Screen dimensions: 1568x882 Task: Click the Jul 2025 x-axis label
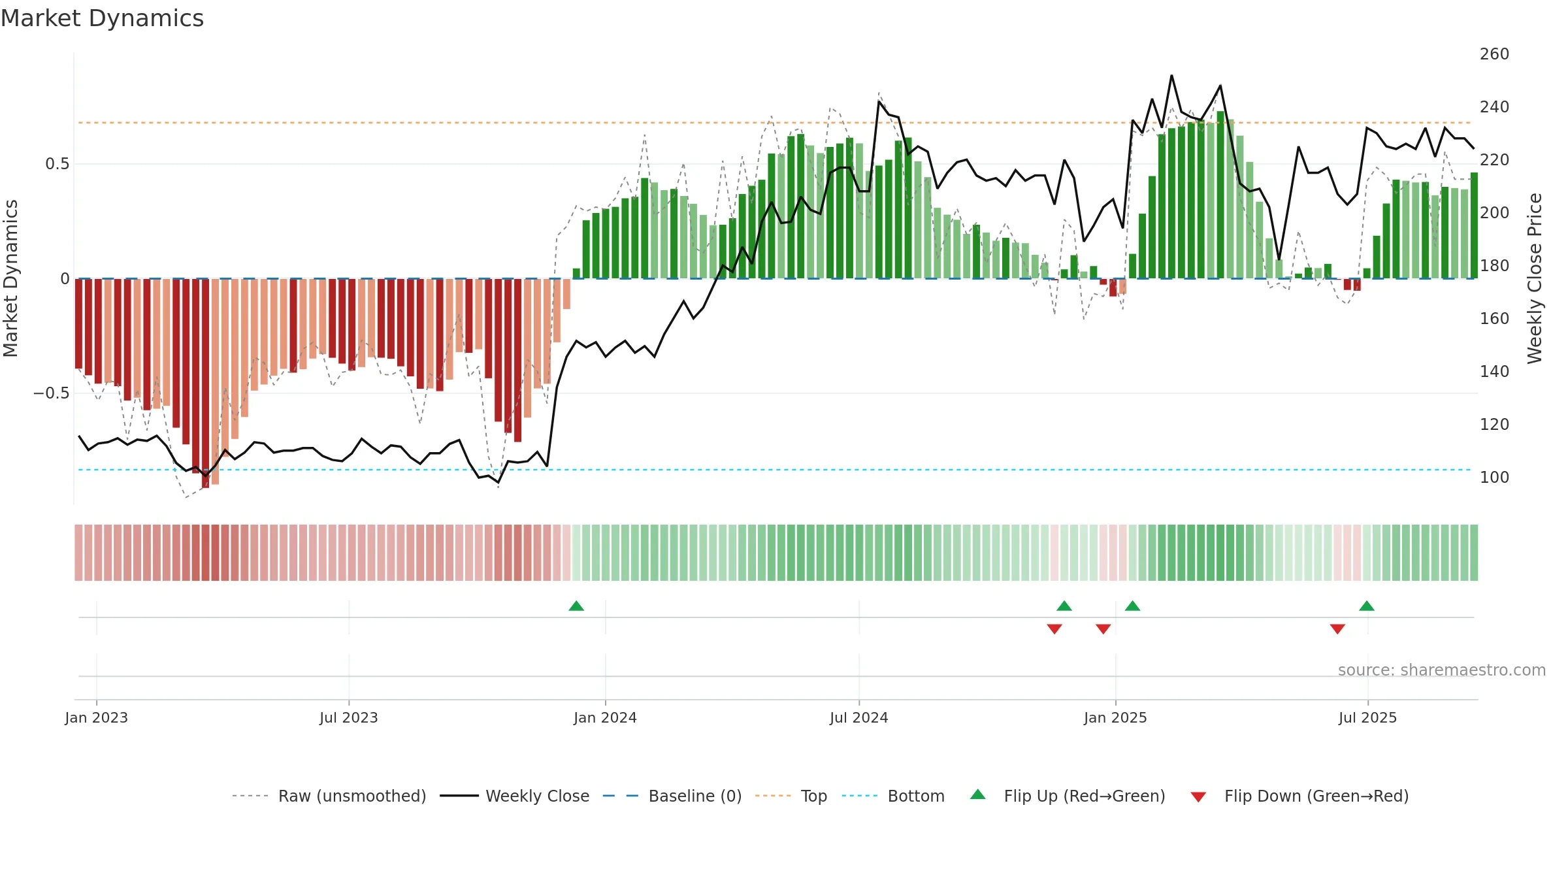(1368, 717)
